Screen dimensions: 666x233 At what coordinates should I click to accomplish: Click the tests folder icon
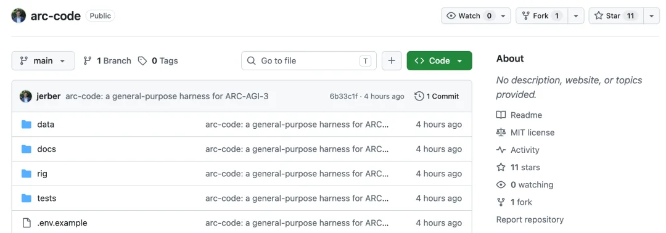pos(27,198)
